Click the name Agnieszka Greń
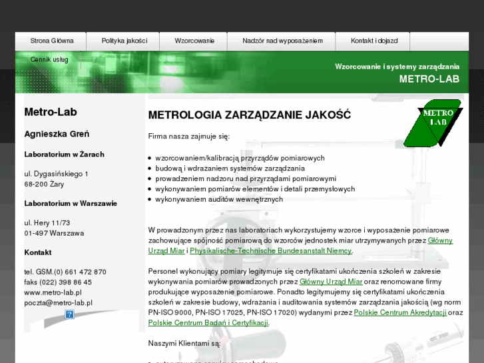Viewport: 484px width, 363px height. click(57, 134)
